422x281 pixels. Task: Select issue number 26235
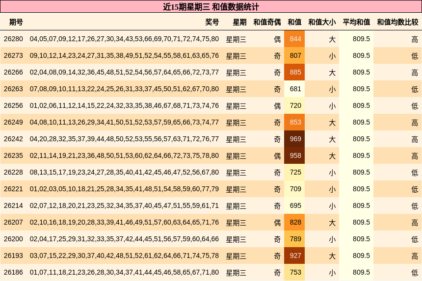(13, 155)
